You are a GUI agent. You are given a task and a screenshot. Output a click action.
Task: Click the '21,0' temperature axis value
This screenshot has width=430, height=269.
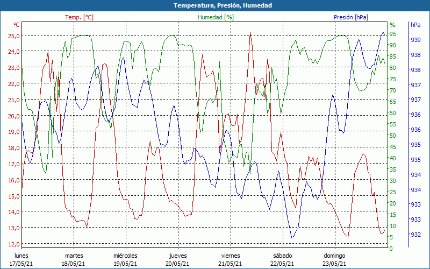point(14,100)
